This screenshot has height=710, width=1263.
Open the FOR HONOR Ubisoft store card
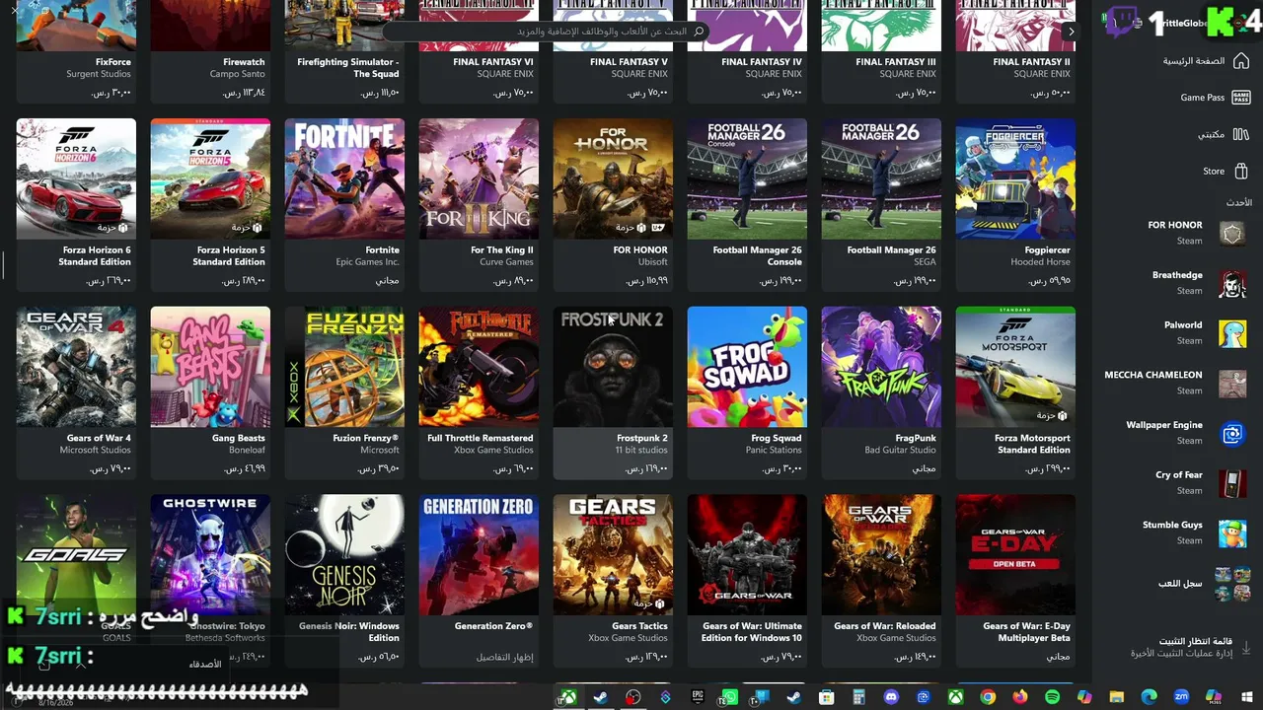tap(613, 204)
